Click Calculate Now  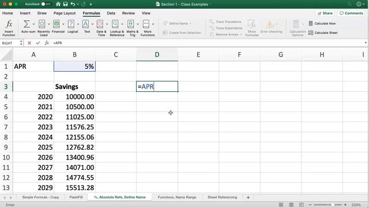tap(322, 23)
